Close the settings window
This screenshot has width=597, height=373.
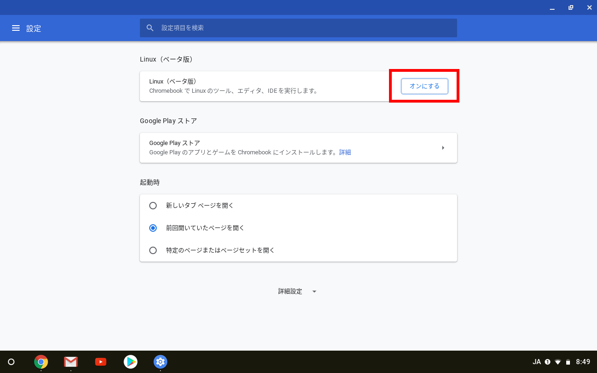[x=589, y=7]
